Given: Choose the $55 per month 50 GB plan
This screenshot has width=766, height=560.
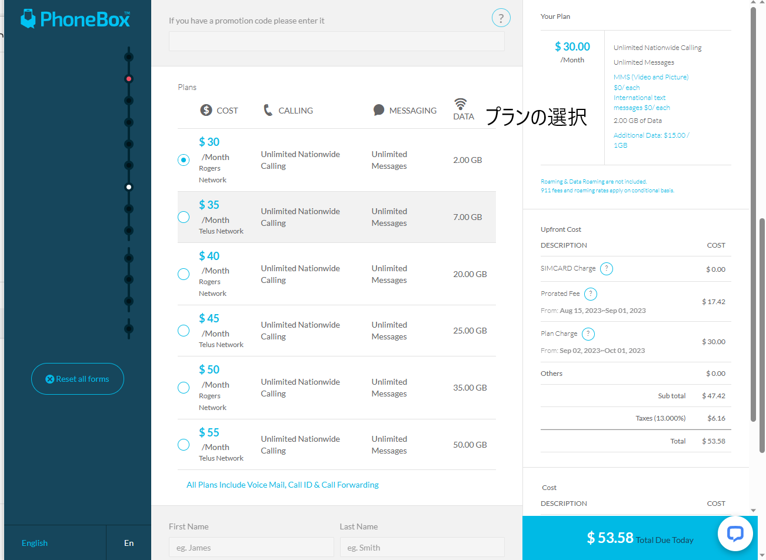Looking at the screenshot, I should click(x=184, y=445).
